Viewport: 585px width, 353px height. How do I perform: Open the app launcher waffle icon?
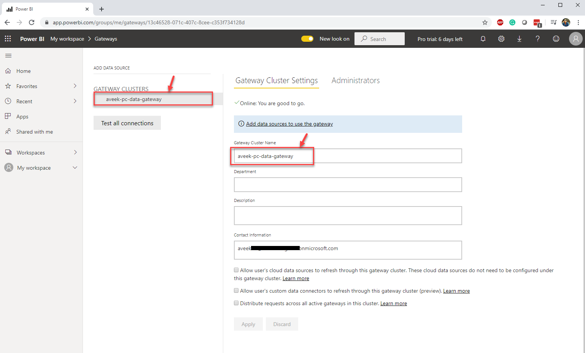tap(8, 39)
